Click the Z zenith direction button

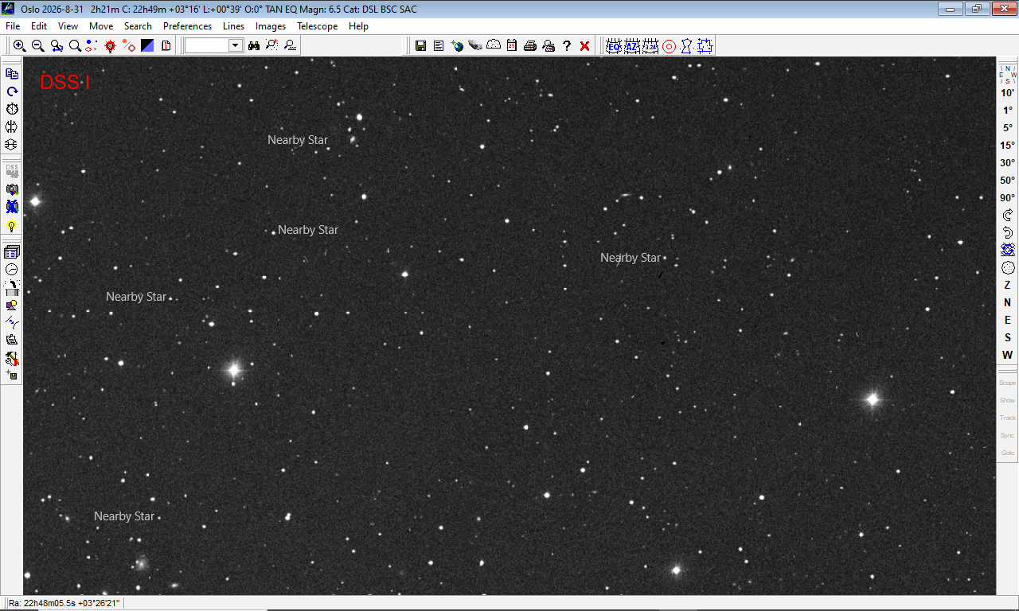tap(1008, 285)
